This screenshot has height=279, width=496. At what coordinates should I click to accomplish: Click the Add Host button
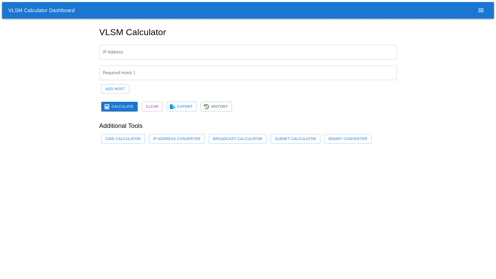click(x=115, y=89)
